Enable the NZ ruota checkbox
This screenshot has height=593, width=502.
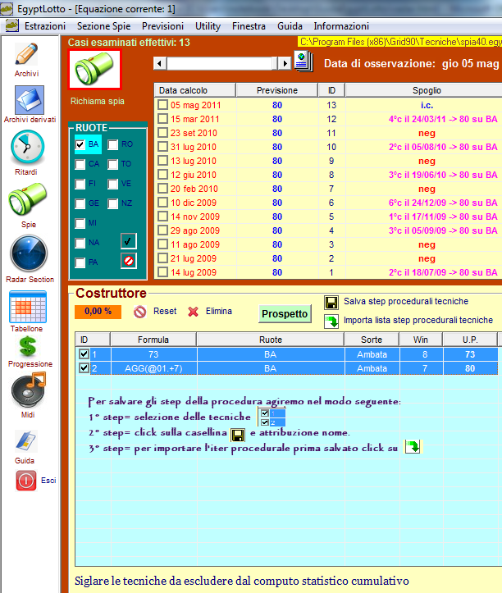[x=112, y=203]
